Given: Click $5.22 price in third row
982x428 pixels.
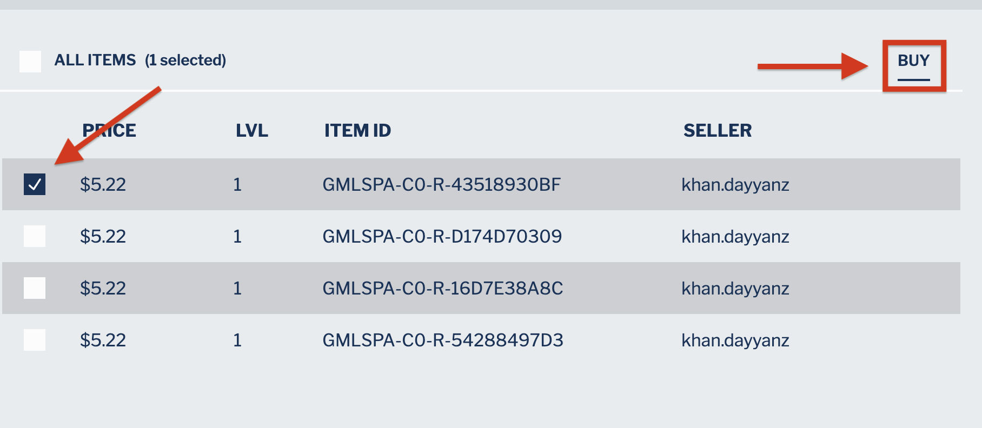Looking at the screenshot, I should click(x=103, y=289).
